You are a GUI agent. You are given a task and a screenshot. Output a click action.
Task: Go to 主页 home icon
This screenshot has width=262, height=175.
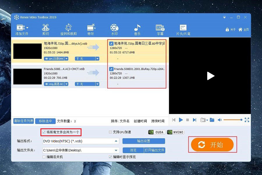click(x=240, y=30)
